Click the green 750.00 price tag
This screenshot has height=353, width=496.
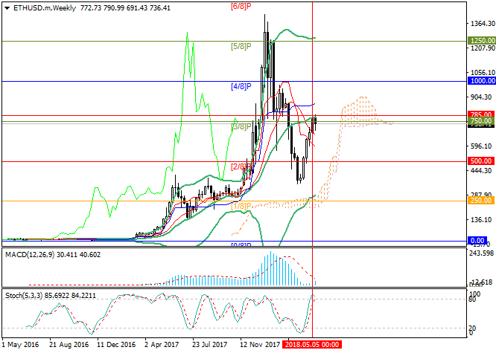479,120
